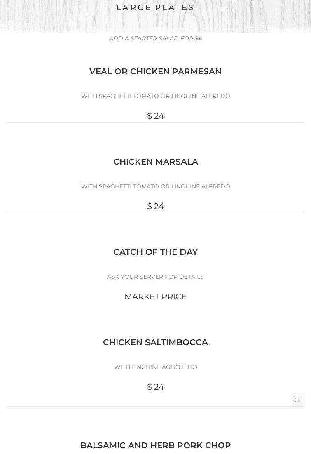Click the $24 price under Chicken Saltimbocca

(155, 387)
